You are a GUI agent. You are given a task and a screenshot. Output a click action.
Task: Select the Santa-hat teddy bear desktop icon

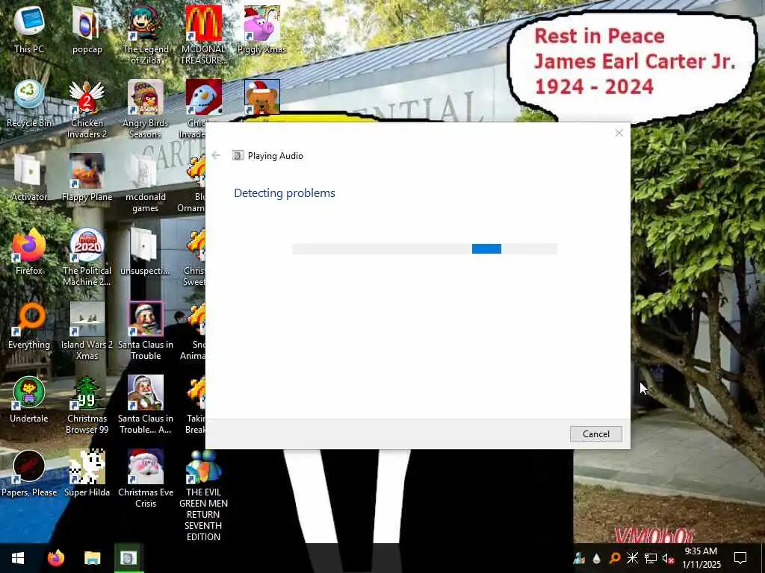[262, 96]
